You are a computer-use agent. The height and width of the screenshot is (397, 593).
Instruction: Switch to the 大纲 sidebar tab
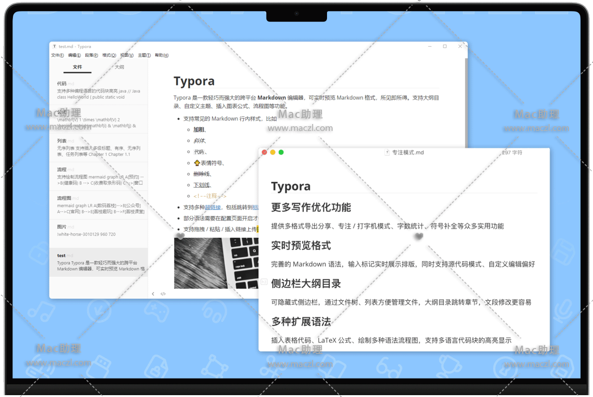coord(119,67)
